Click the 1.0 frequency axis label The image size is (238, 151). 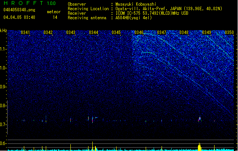tap(3, 68)
